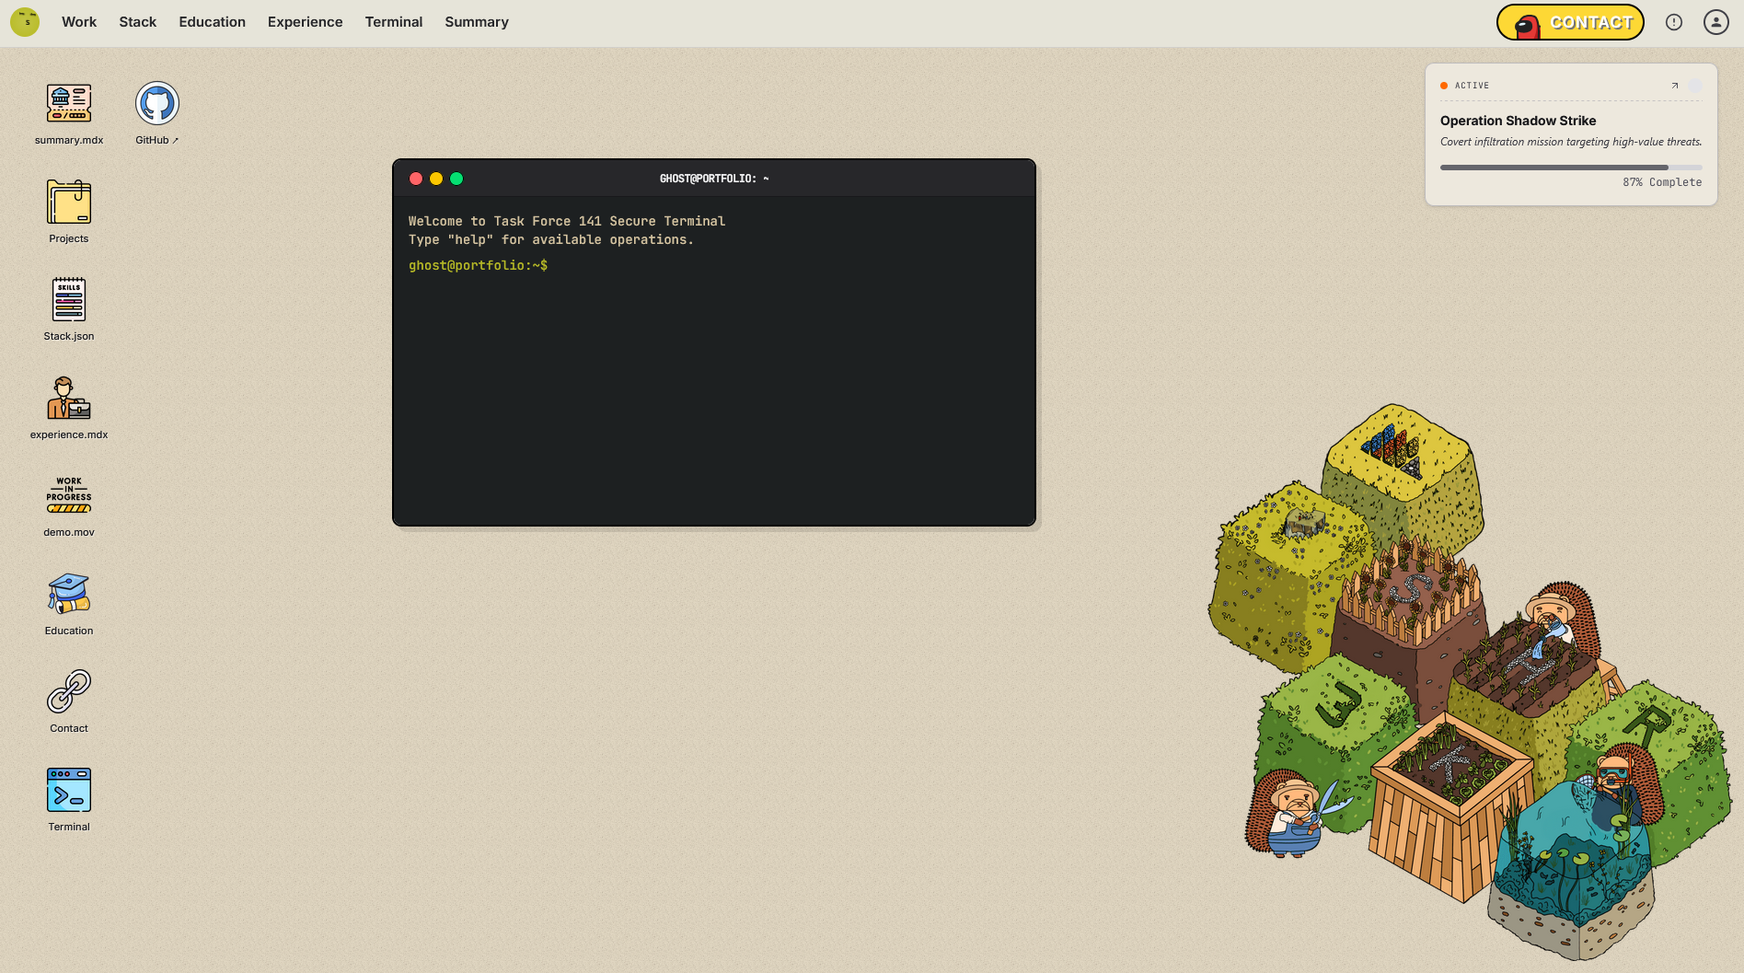
Task: Click the round avatar logo in top-left
Action: pyautogui.click(x=25, y=22)
